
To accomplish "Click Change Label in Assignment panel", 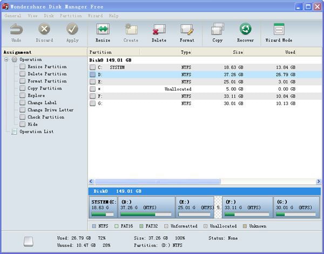I will tap(42, 103).
